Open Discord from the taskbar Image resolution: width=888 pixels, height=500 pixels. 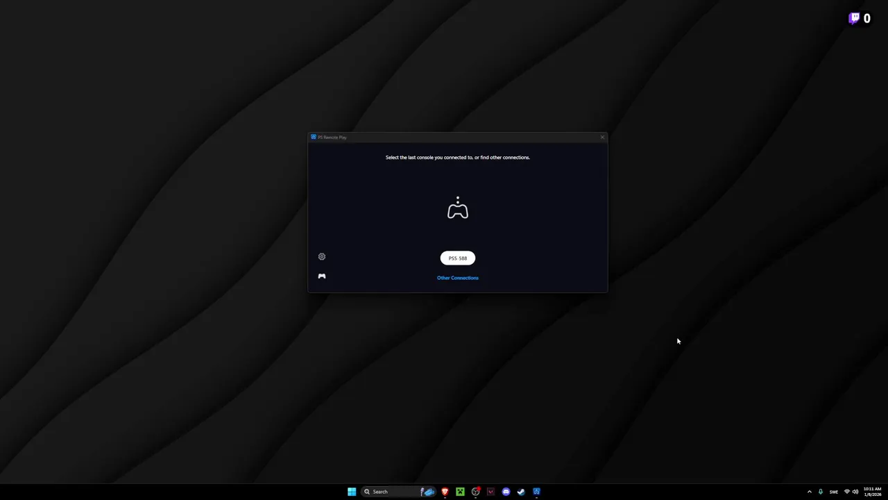coord(506,492)
